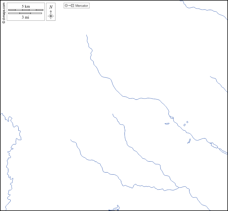228x211 pixels.
Task: Click the western start of the lowest river
Action: coord(71,140)
